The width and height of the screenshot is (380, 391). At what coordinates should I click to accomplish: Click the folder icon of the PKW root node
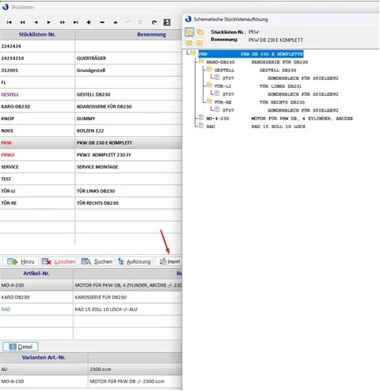pos(193,53)
